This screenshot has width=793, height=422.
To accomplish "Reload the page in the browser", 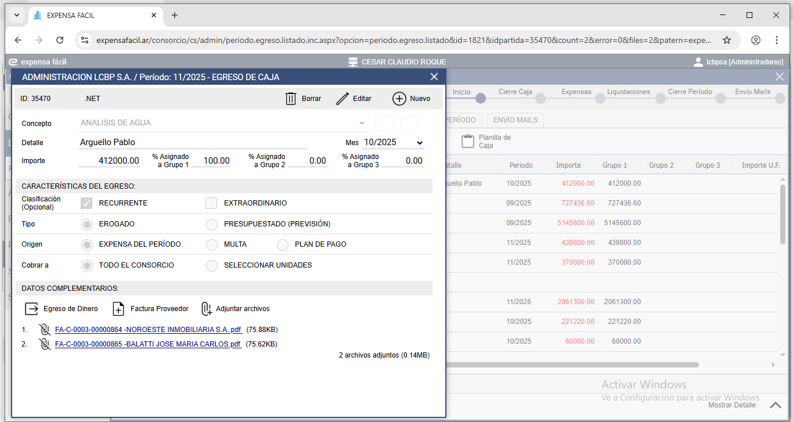I will tap(60, 40).
